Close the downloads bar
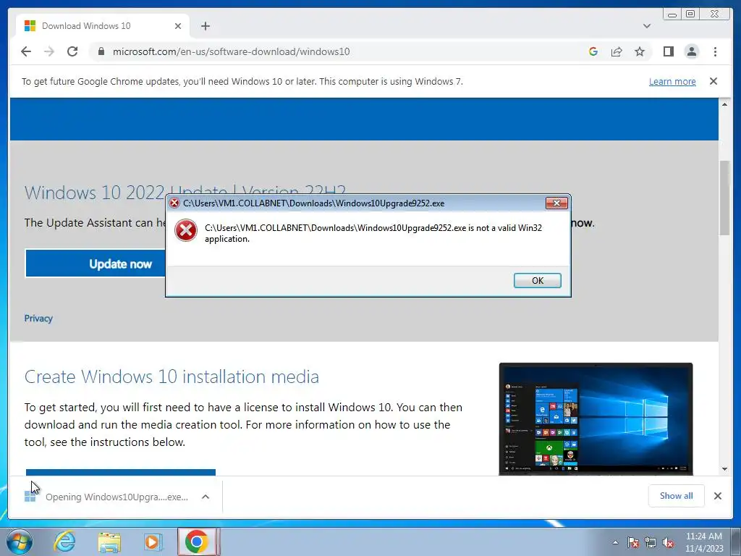The image size is (741, 556). click(x=717, y=495)
